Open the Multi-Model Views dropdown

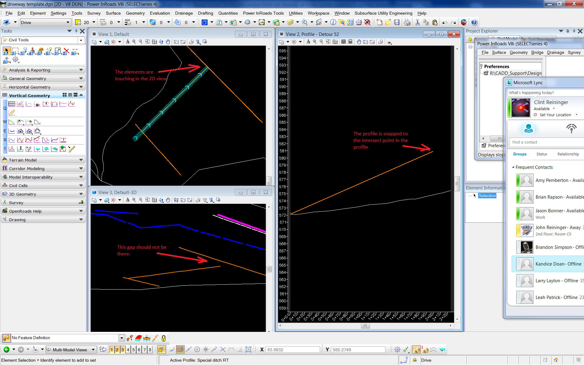coord(93,350)
